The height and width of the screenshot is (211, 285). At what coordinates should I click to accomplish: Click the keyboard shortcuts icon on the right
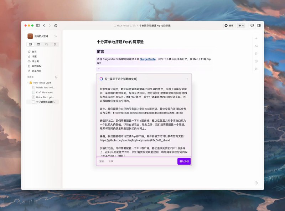coord(256,69)
